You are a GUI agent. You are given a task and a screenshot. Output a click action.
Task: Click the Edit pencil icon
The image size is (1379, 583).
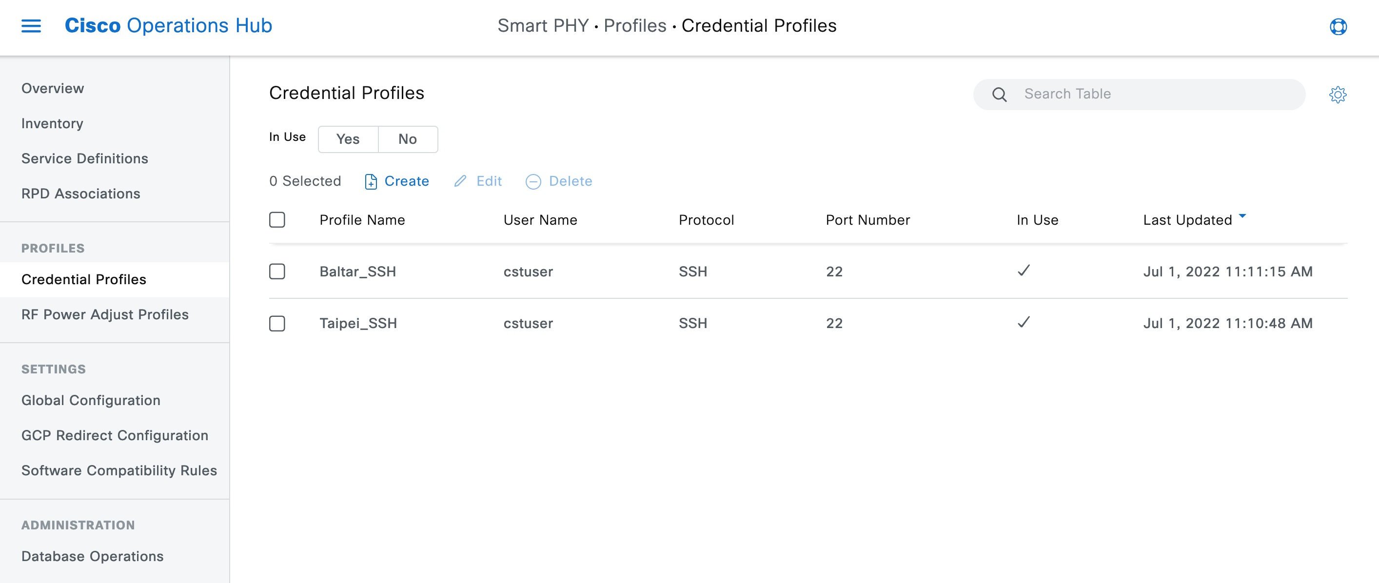pyautogui.click(x=460, y=181)
